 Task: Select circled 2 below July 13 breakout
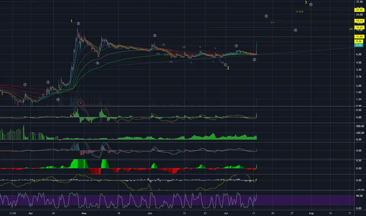(254, 60)
